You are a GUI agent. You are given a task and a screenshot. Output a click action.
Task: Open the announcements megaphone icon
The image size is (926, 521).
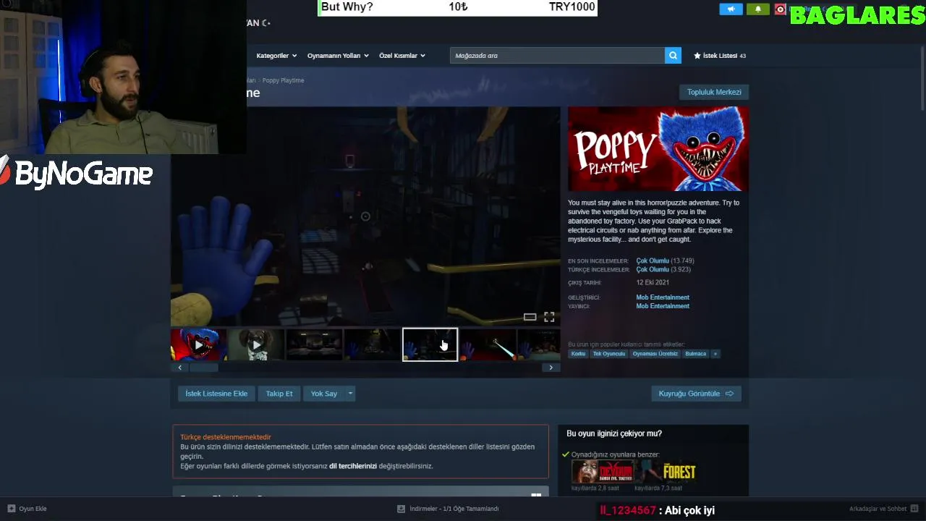coord(731,9)
